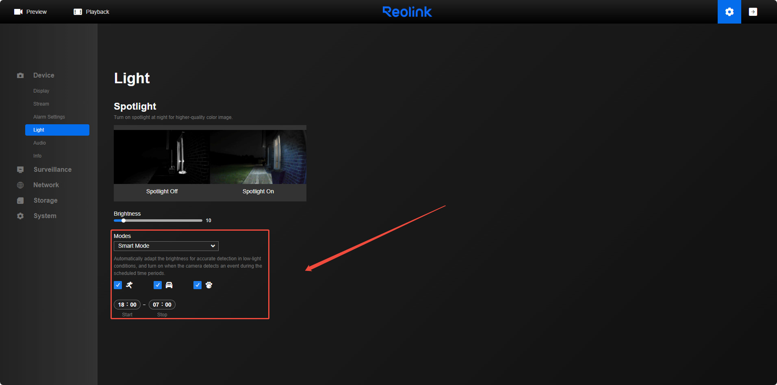Click the brightness value 10
777x385 pixels.
(208, 221)
